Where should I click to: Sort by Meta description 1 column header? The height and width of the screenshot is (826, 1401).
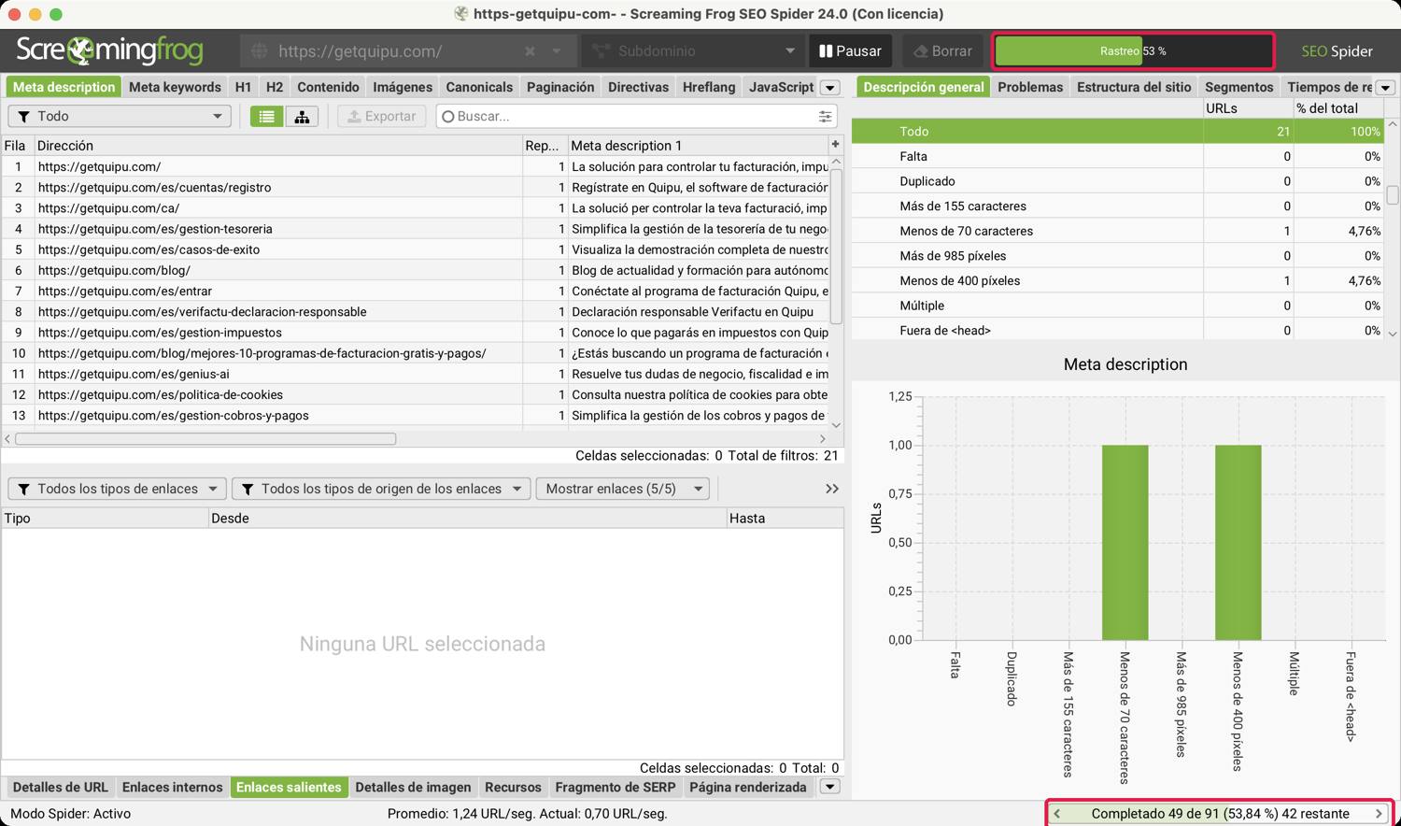point(697,145)
